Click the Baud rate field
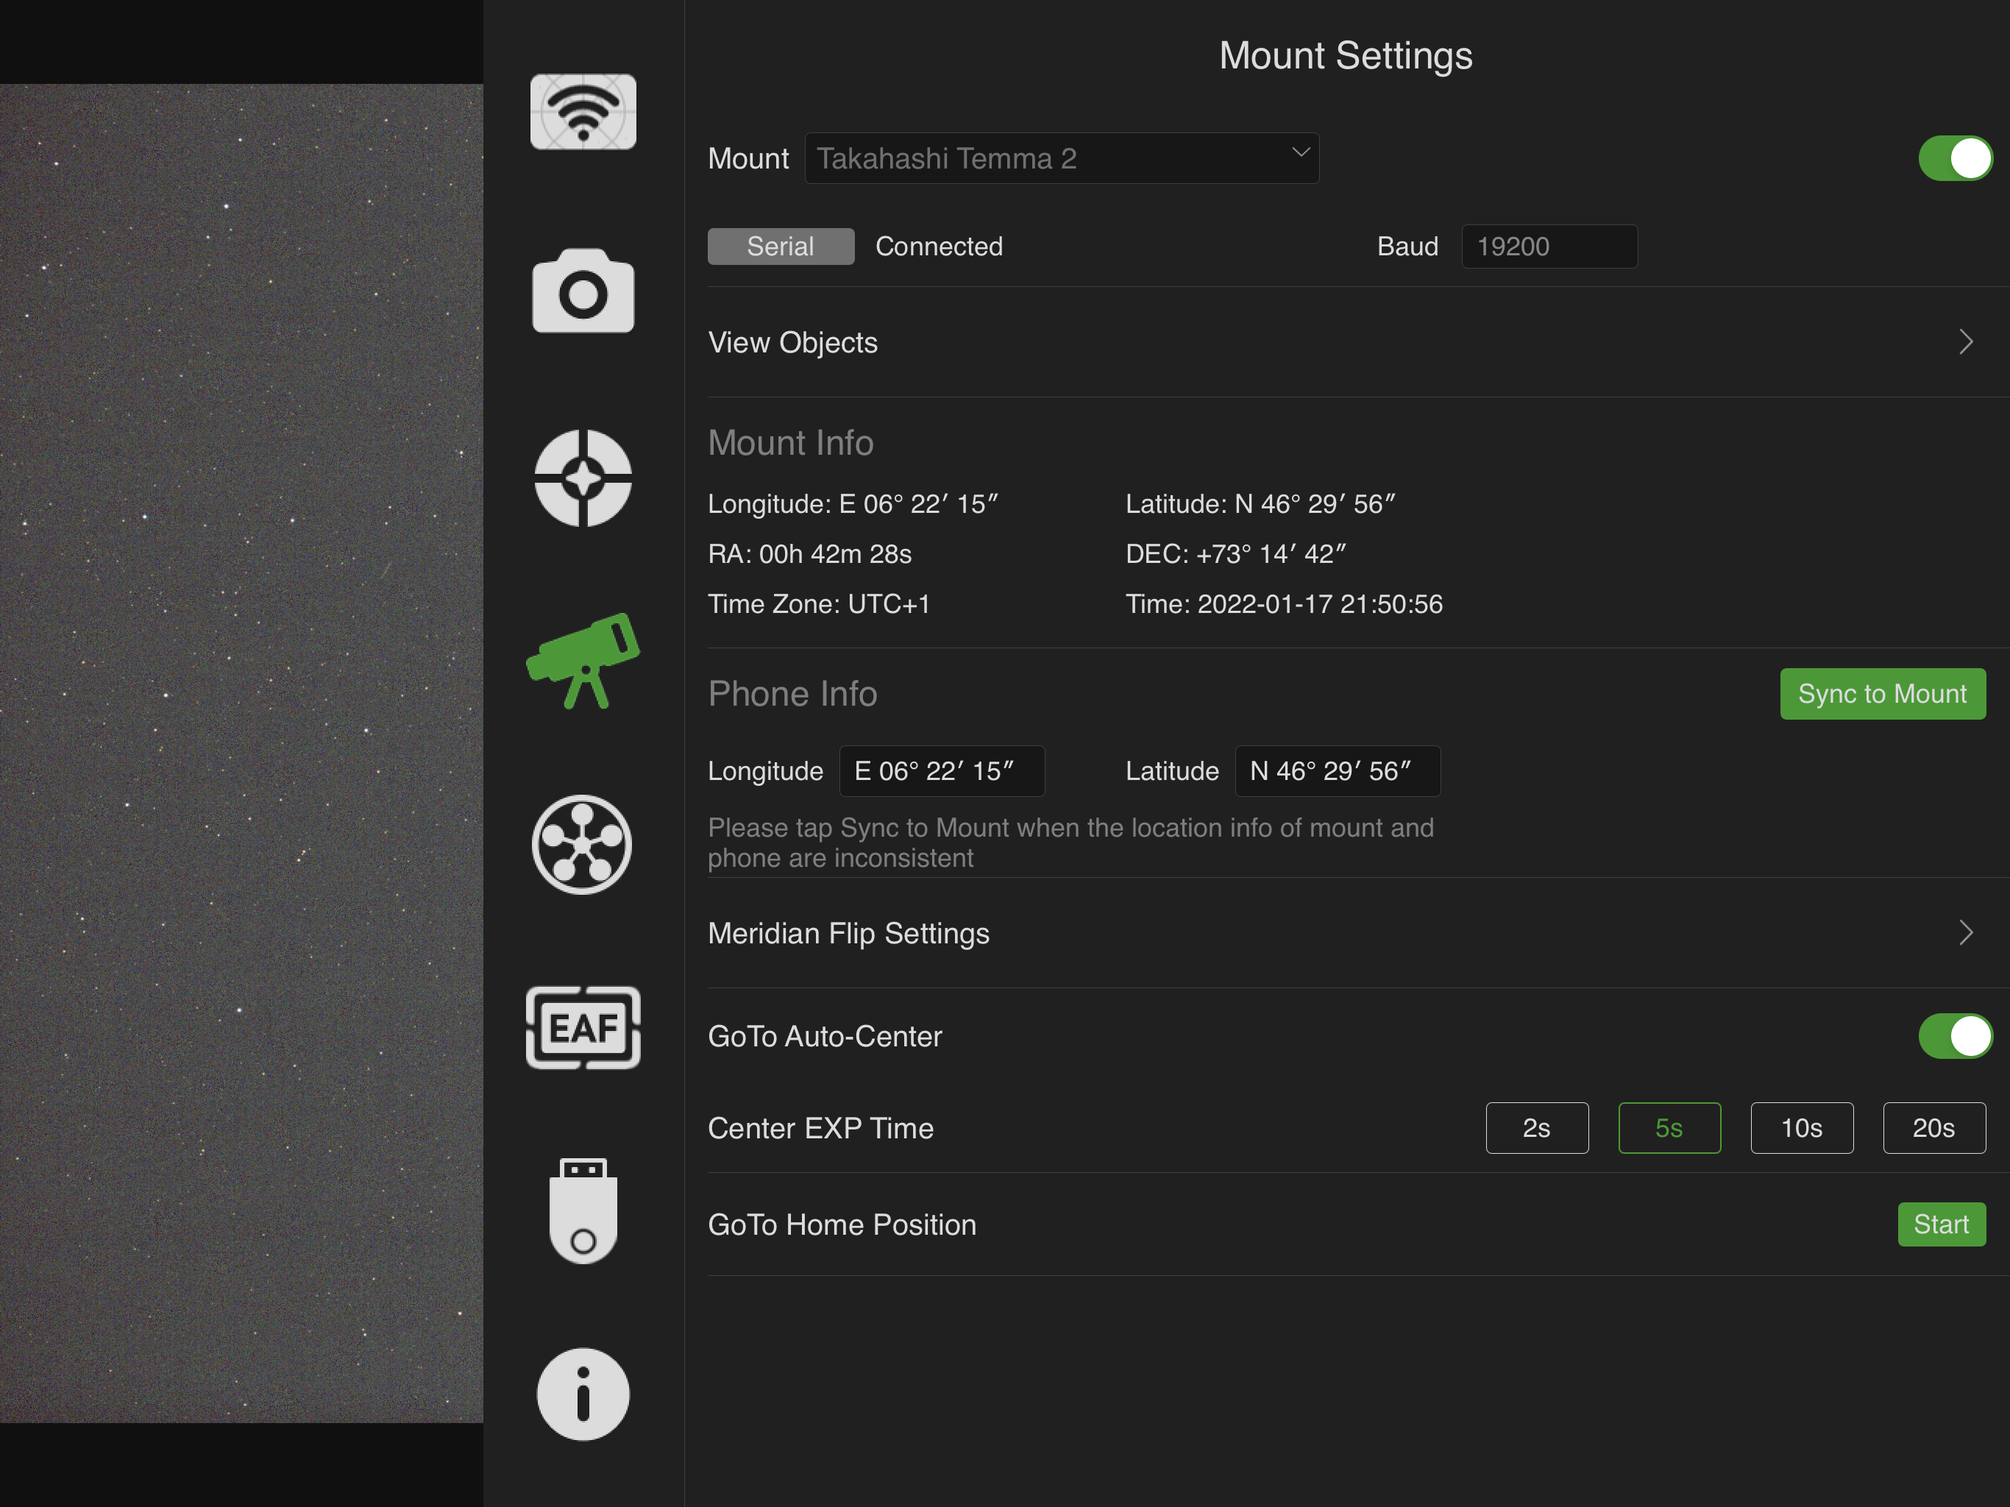The width and height of the screenshot is (2010, 1507). [x=1549, y=247]
